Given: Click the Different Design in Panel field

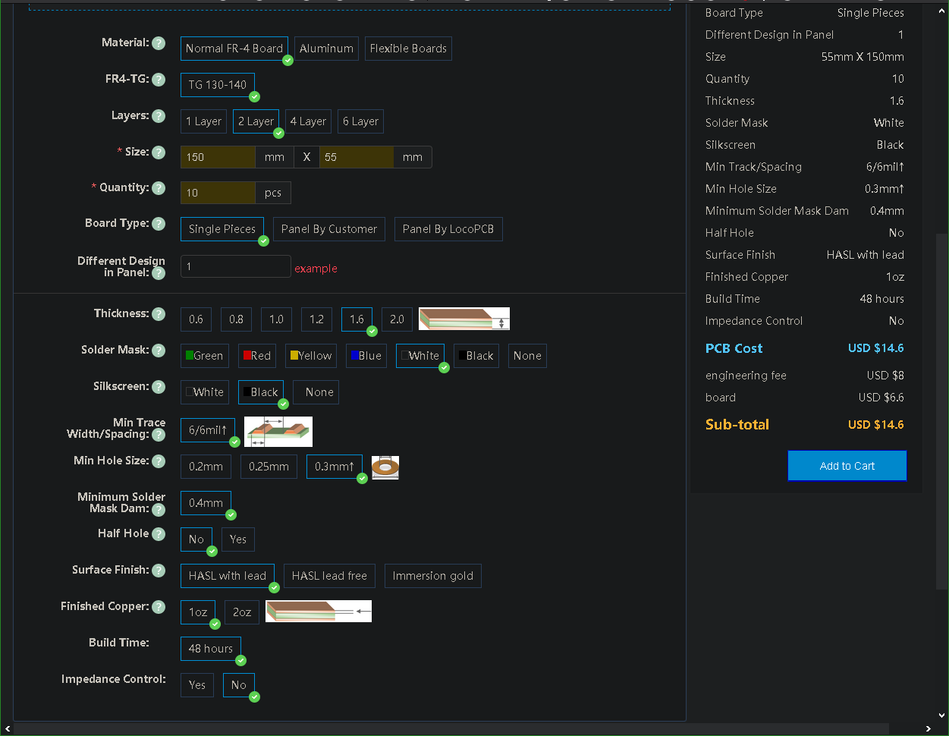Looking at the screenshot, I should coord(236,266).
